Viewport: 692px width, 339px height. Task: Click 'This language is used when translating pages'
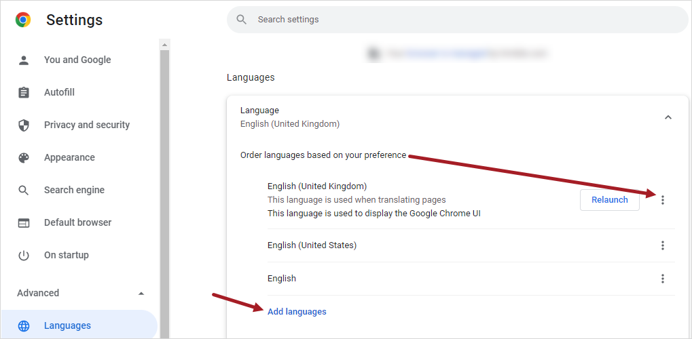click(x=357, y=200)
